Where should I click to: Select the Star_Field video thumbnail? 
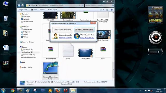coord(51,15)
